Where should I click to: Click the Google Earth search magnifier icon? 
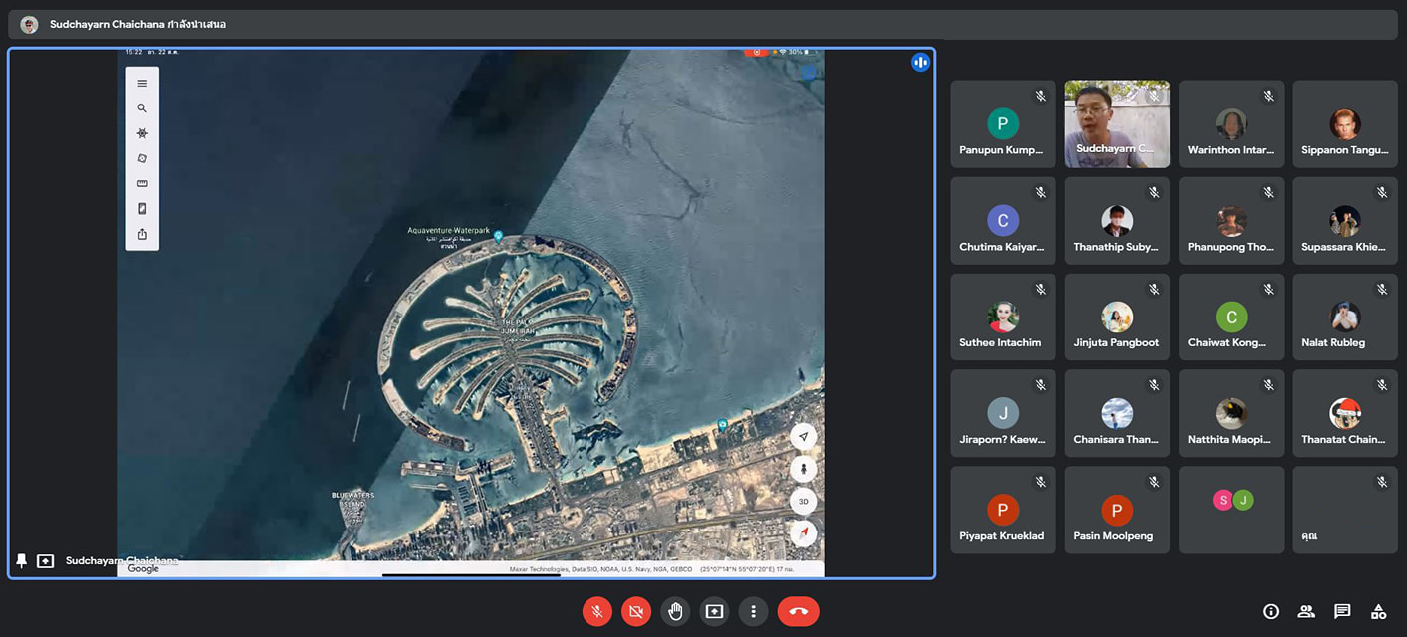(142, 108)
